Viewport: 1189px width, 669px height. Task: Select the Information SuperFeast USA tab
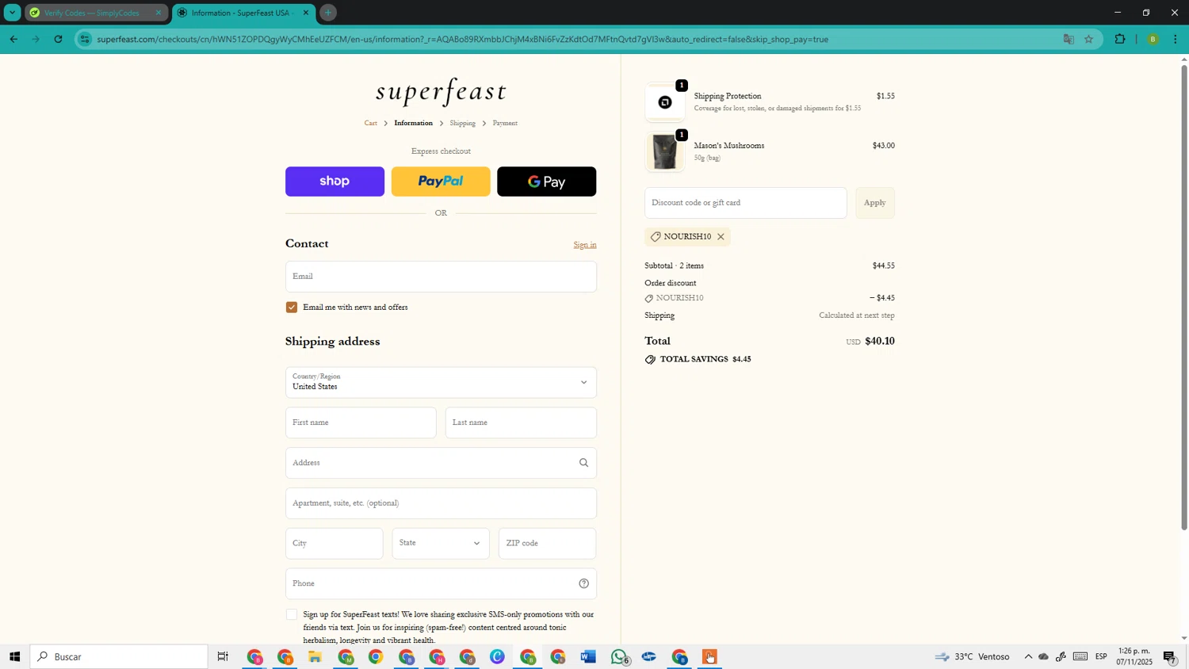243,13
